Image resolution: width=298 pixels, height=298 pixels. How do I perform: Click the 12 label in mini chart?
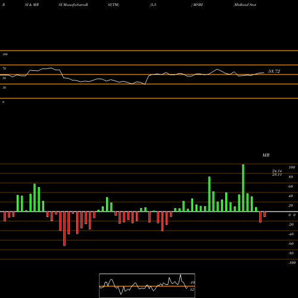(x=192, y=290)
